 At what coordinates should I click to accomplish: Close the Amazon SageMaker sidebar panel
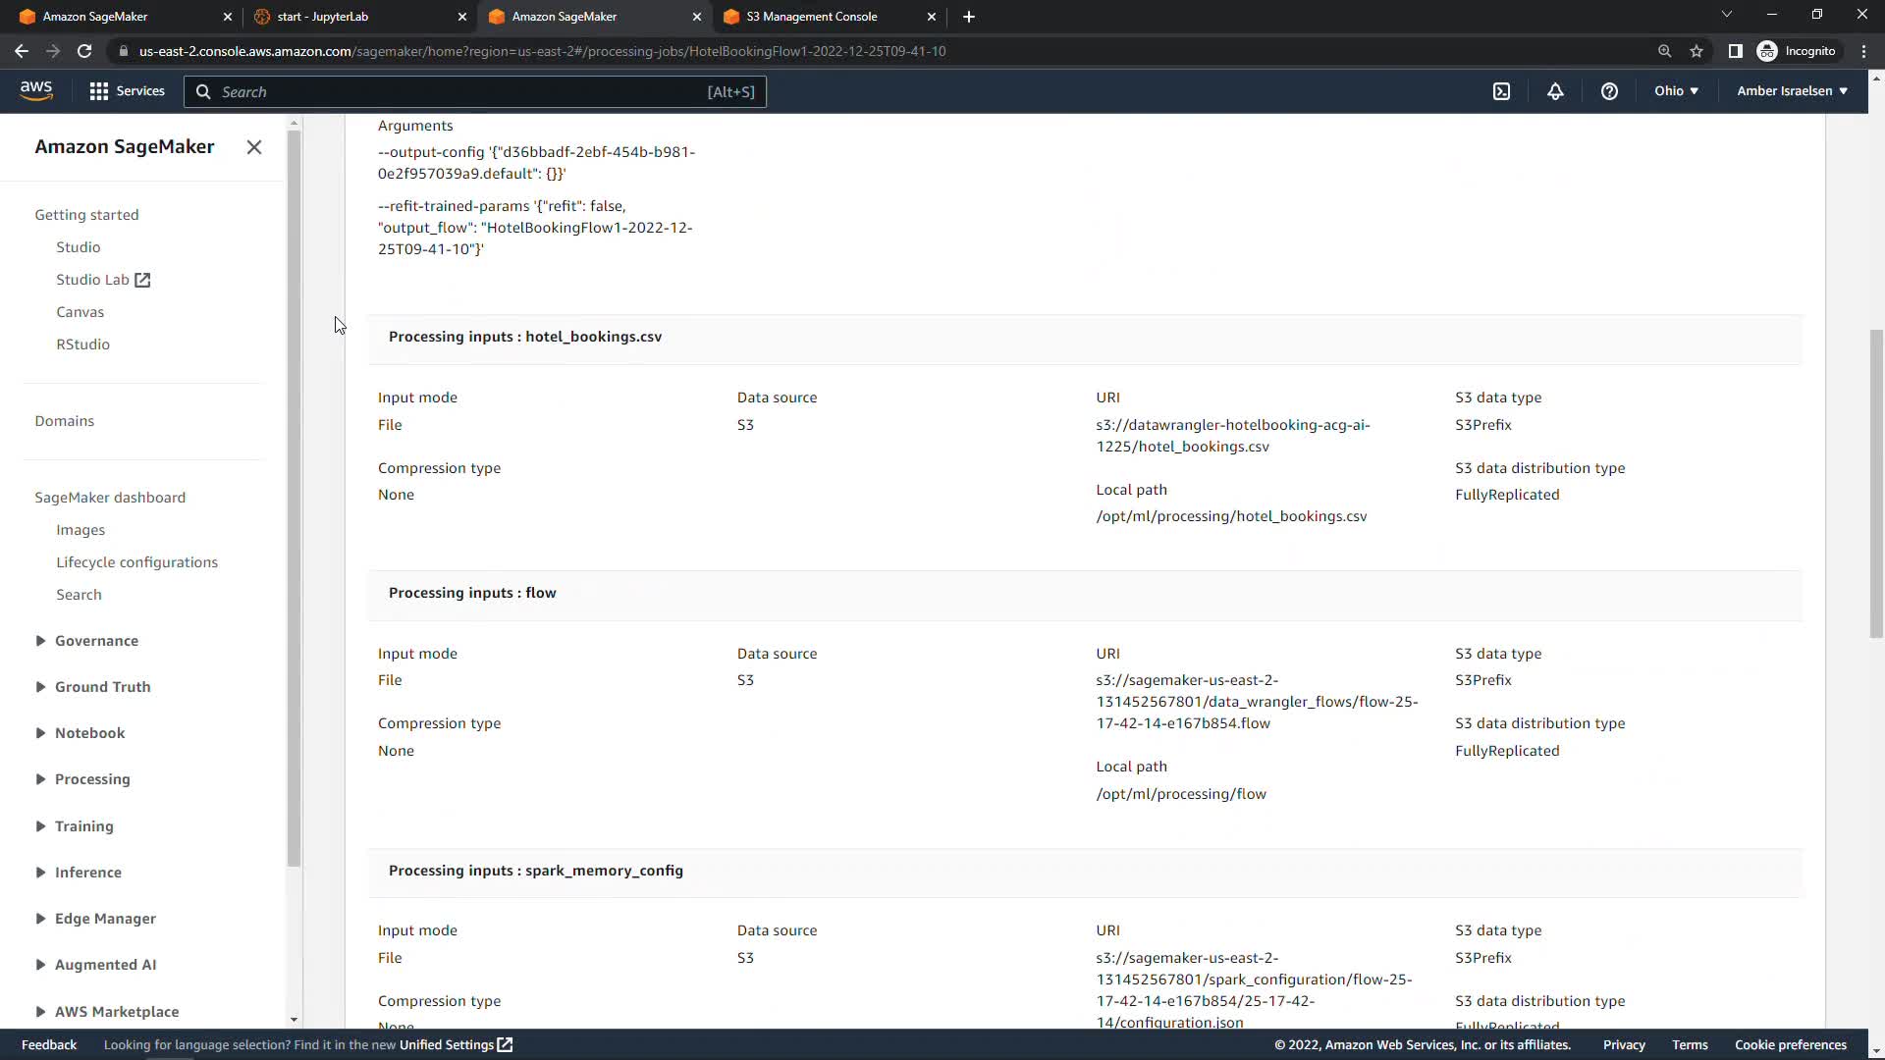tap(254, 147)
